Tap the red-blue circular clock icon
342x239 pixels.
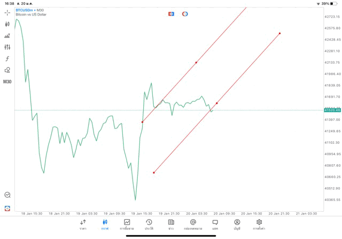(x=185, y=13)
